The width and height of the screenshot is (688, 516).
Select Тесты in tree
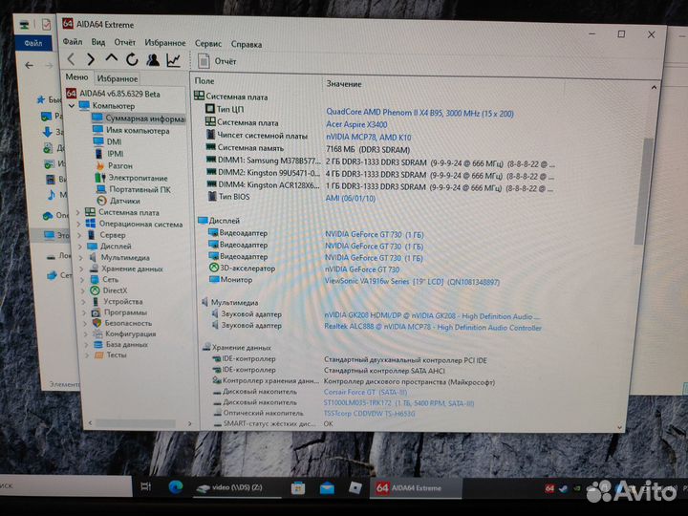pyautogui.click(x=111, y=355)
